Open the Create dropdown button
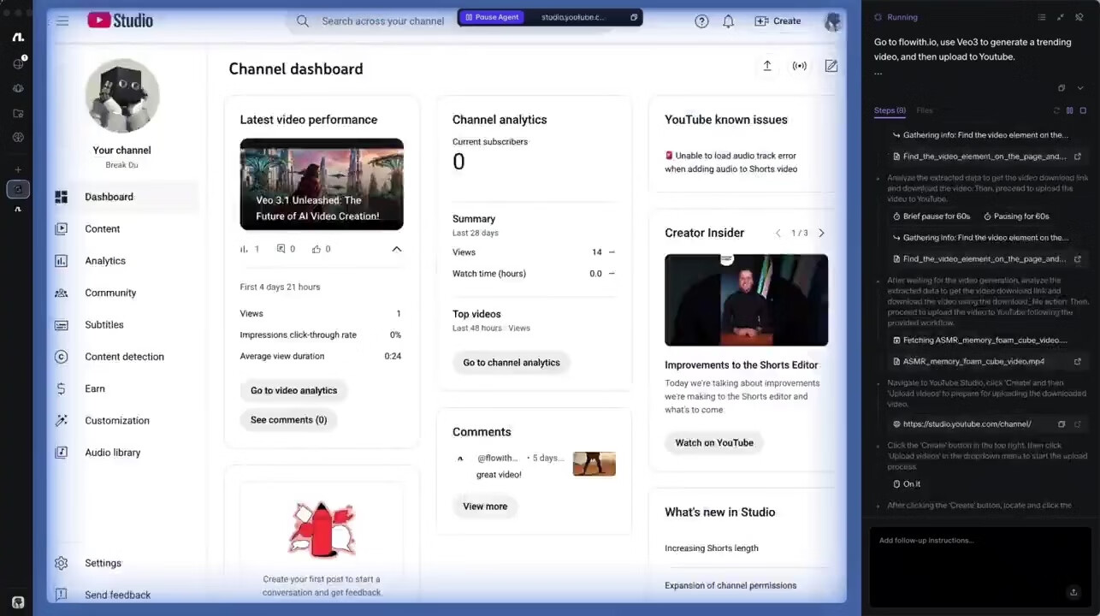This screenshot has height=616, width=1100. coord(778,21)
